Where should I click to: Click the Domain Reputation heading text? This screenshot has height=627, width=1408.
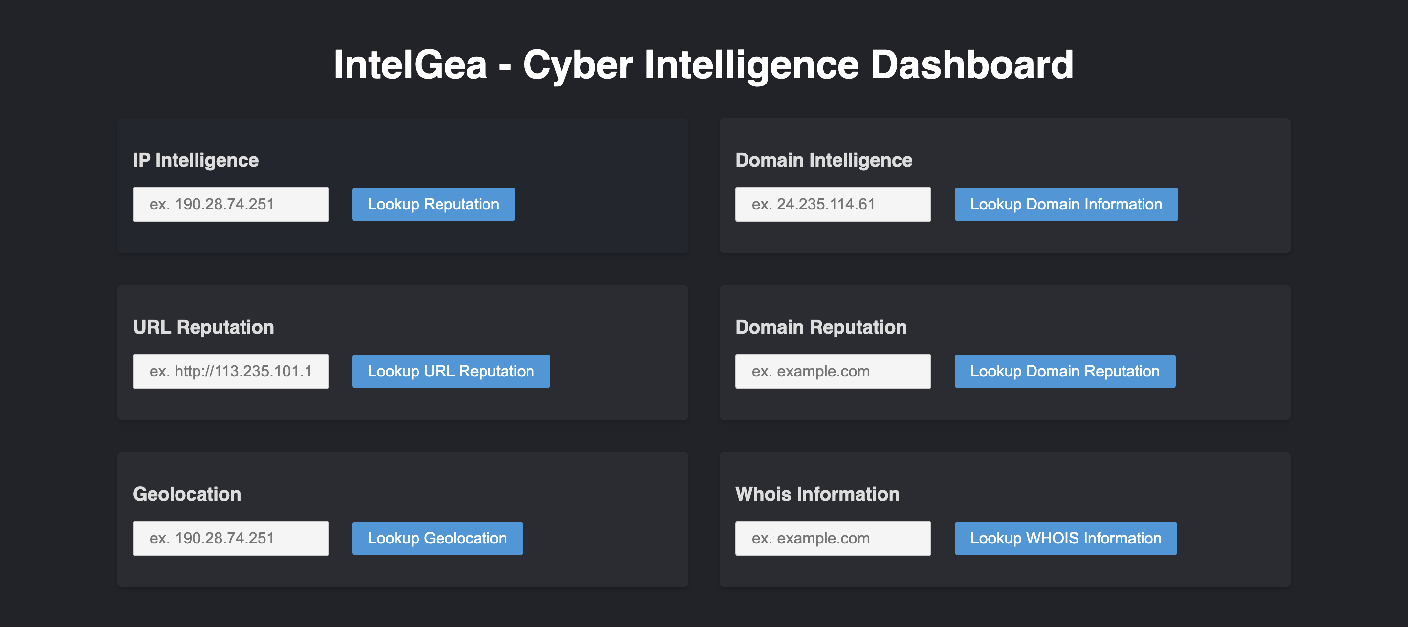coord(821,327)
